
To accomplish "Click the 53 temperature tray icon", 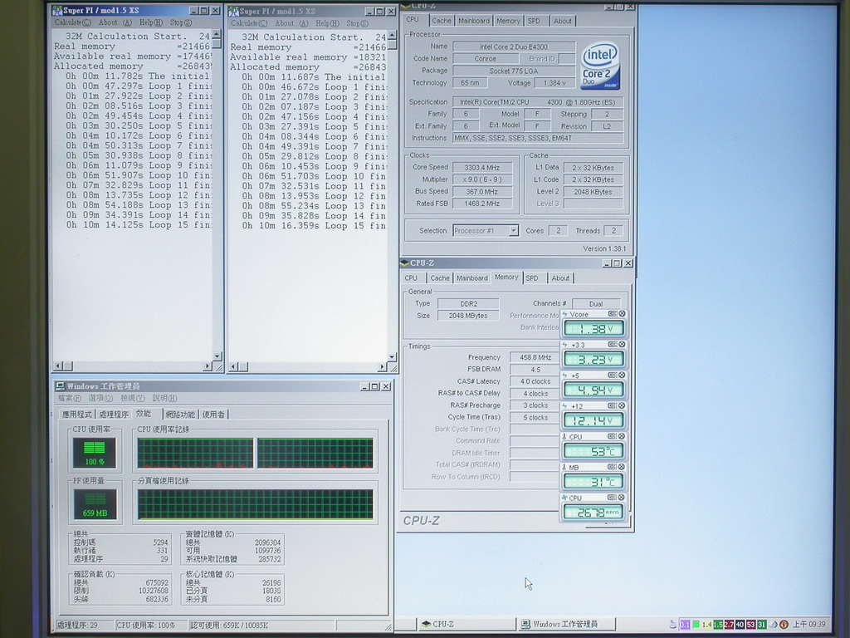I will coord(750,625).
